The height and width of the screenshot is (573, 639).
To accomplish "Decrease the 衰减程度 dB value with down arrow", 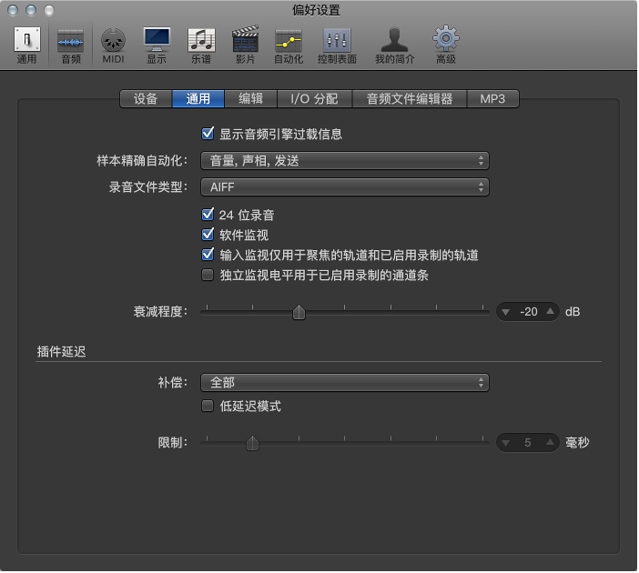I will [506, 312].
